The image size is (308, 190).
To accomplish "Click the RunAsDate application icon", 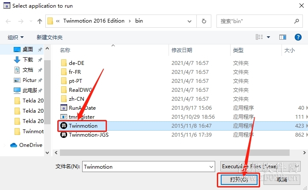I will [64, 108].
